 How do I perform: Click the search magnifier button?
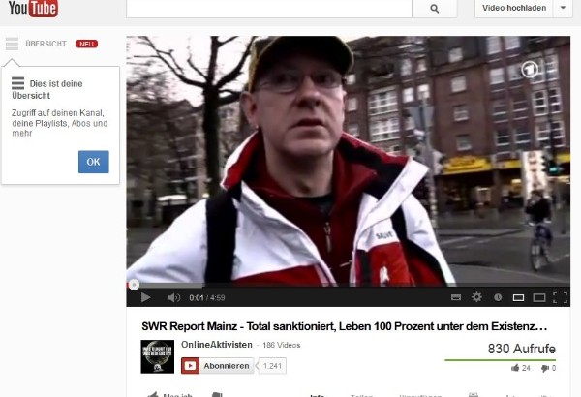(433, 9)
